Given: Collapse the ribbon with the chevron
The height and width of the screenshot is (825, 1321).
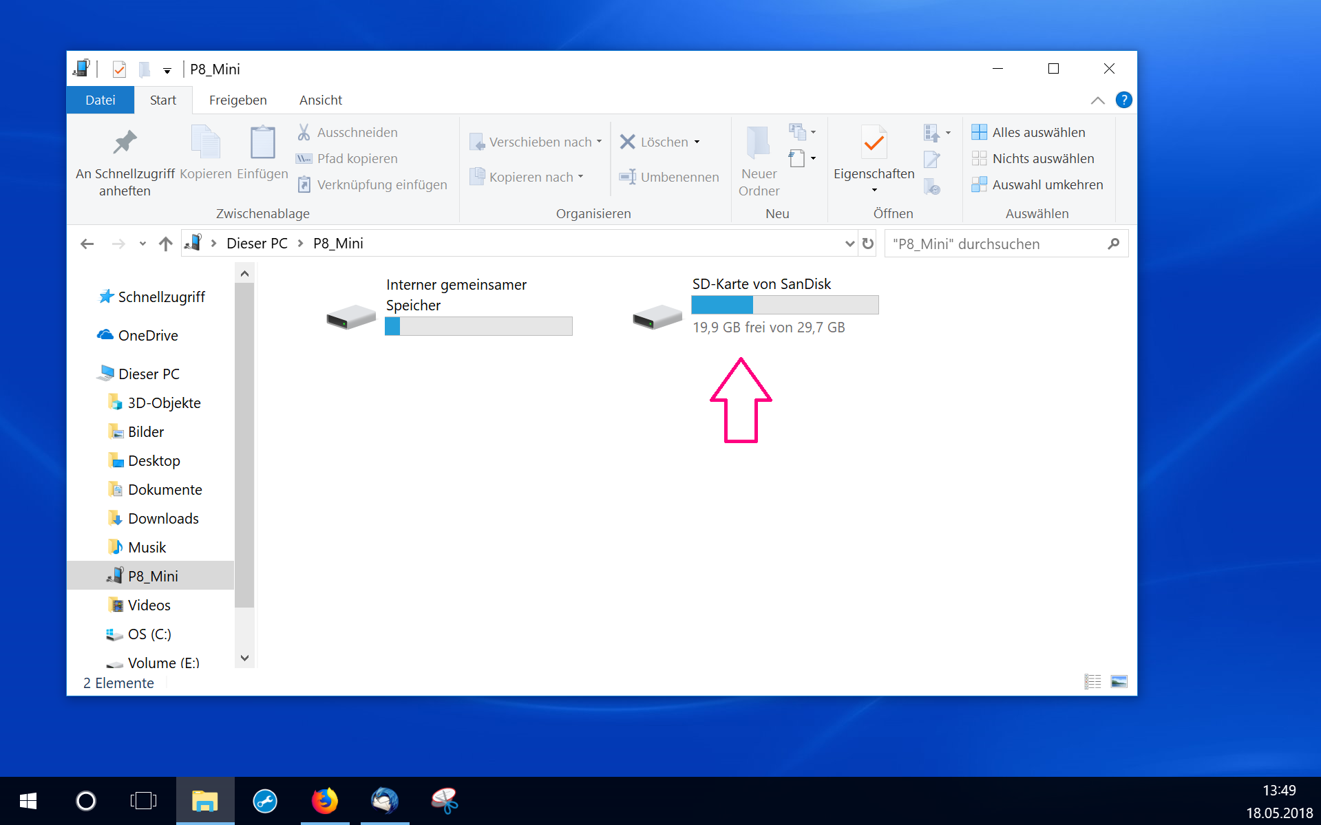Looking at the screenshot, I should click(1098, 100).
